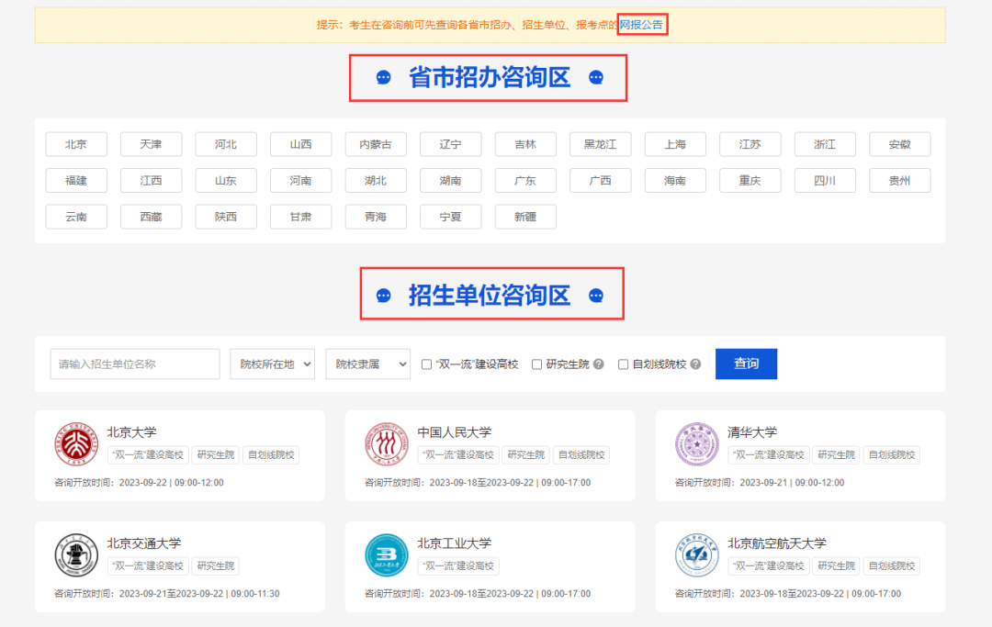The height and width of the screenshot is (627, 992).
Task: Select the 新疆 province button
Action: click(525, 217)
